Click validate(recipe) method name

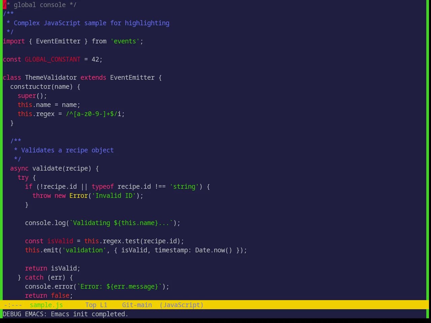[x=62, y=168]
